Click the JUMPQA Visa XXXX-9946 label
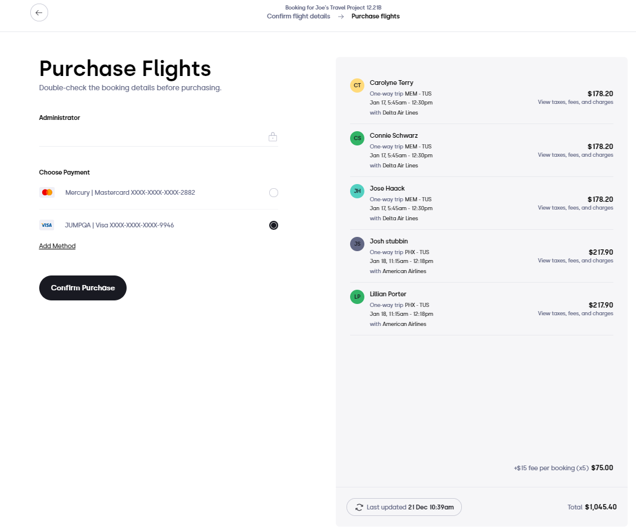 [x=119, y=225]
